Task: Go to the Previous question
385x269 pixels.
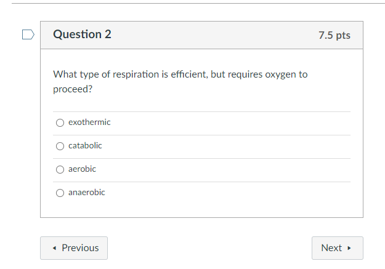Action: (x=74, y=248)
